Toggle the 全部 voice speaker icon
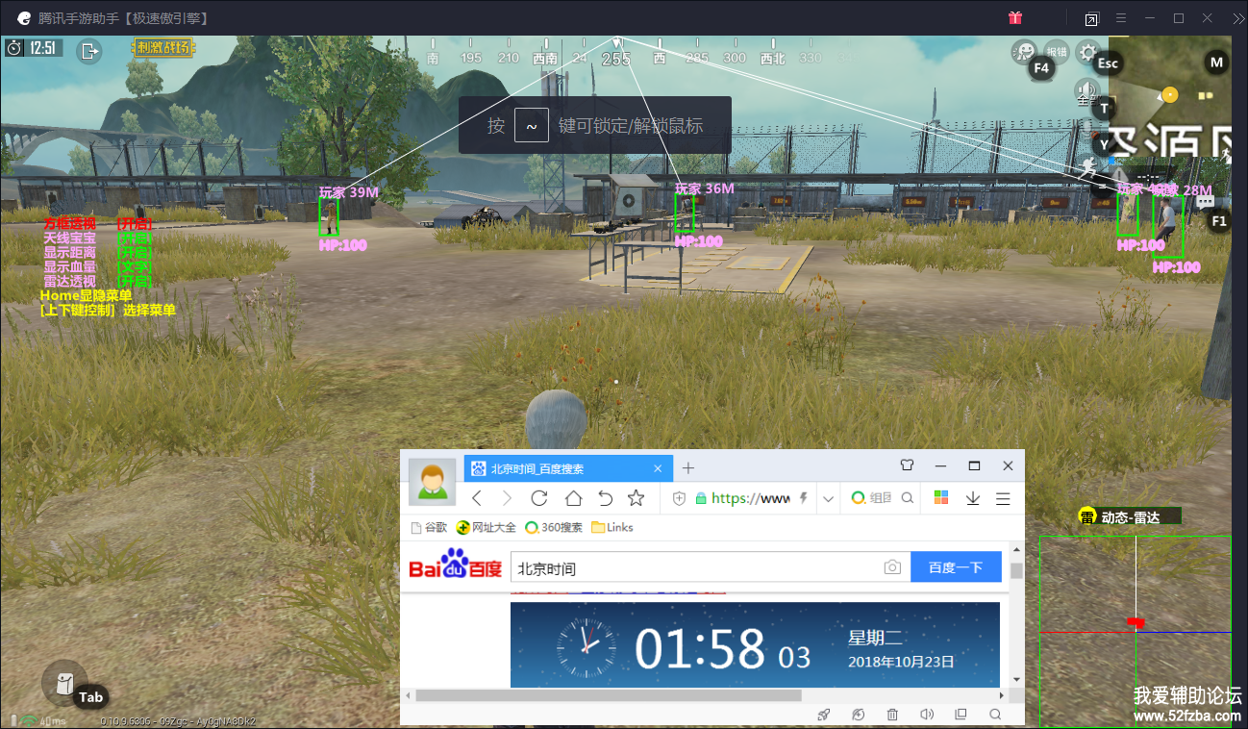The width and height of the screenshot is (1248, 729). [1086, 92]
